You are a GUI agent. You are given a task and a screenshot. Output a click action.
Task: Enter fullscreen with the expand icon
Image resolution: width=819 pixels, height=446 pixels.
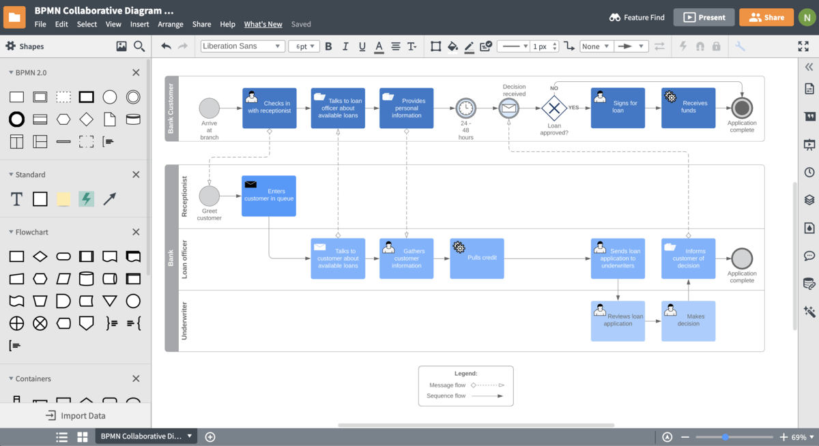[x=803, y=46]
